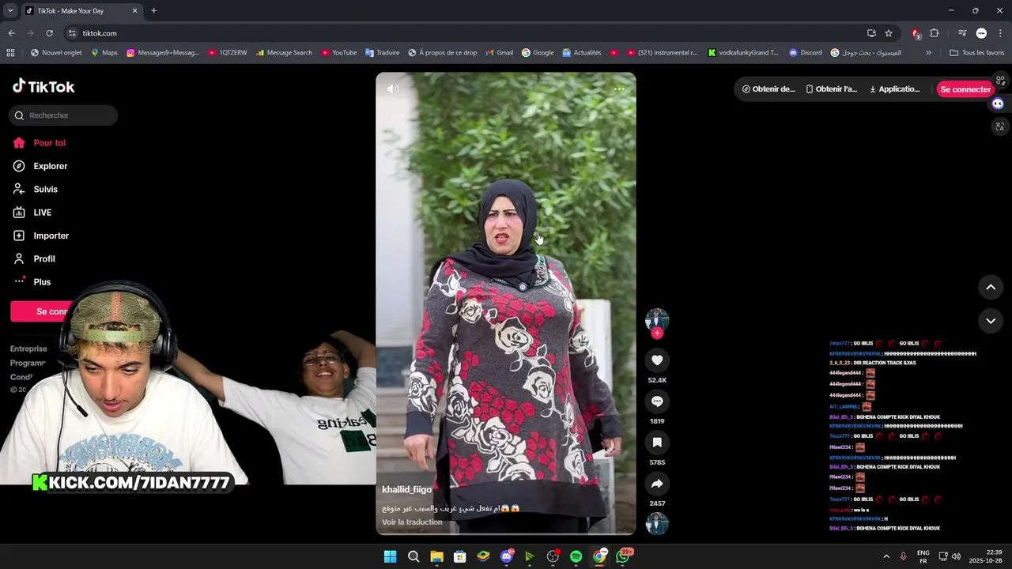1012x569 pixels.
Task: Share video with arrow icon
Action: click(657, 484)
